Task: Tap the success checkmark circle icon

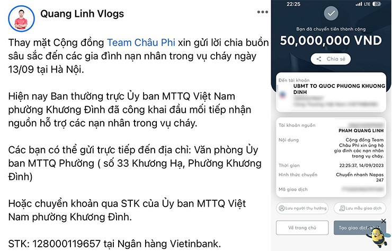Action: (x=331, y=13)
